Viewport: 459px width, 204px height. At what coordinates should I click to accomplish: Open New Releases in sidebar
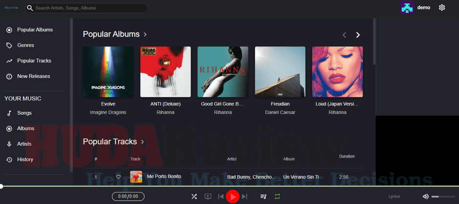(x=33, y=76)
